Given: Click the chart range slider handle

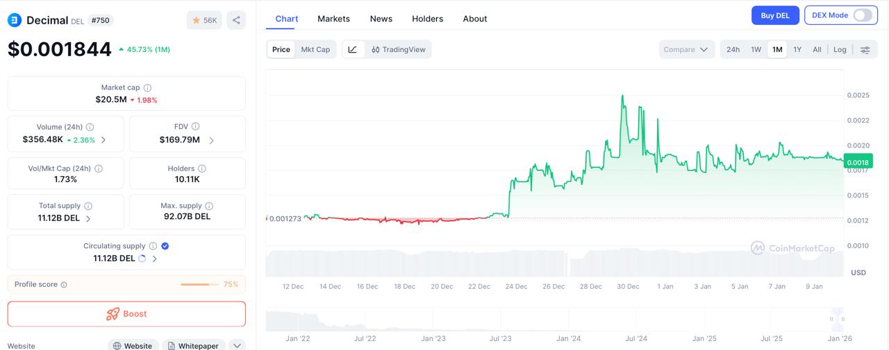Looking at the screenshot, I should [x=837, y=319].
